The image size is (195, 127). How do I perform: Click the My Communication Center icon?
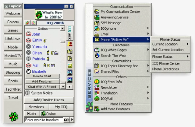tap(97, 12)
